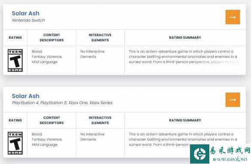
Task: Click the Rating column header in first card
Action: (15, 37)
